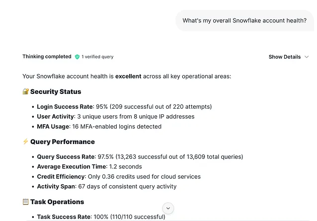Click the lock icon beside Security Status

[x=26, y=92]
